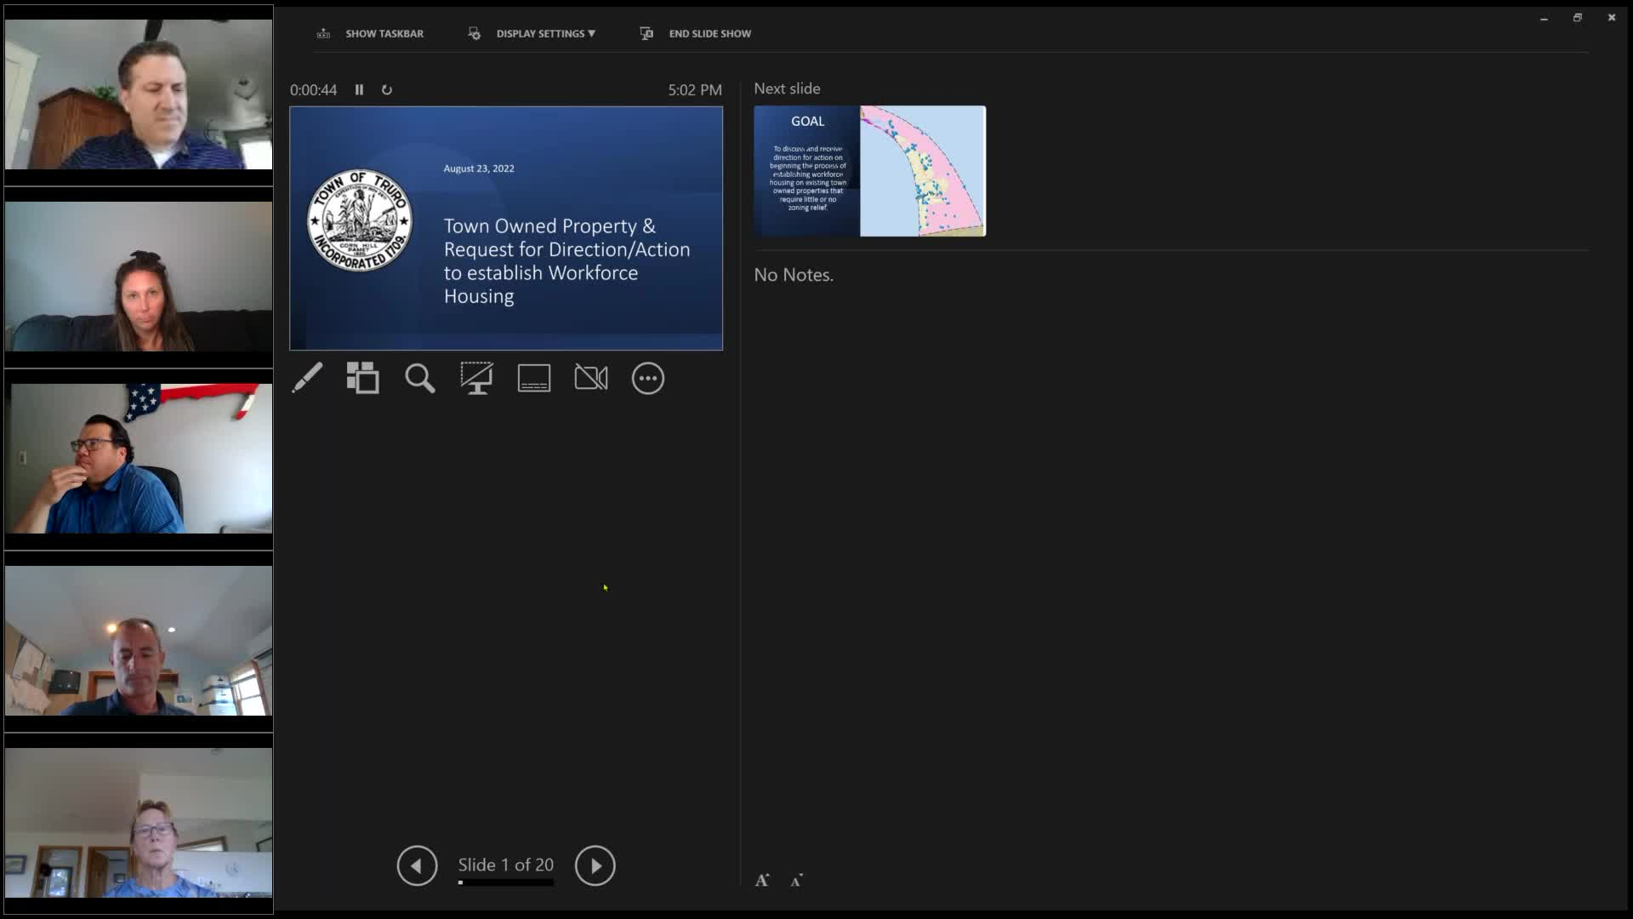Expand the Display Settings dropdown

pyautogui.click(x=544, y=33)
